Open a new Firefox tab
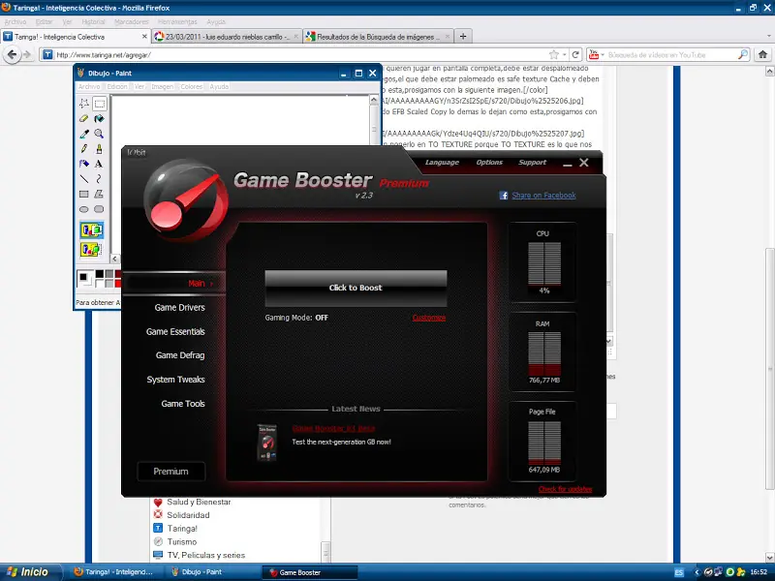775x581 pixels. tap(463, 36)
